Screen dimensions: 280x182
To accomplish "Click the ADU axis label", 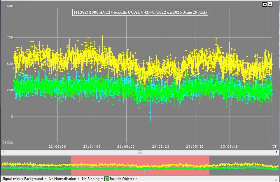I will (x=10, y=6).
